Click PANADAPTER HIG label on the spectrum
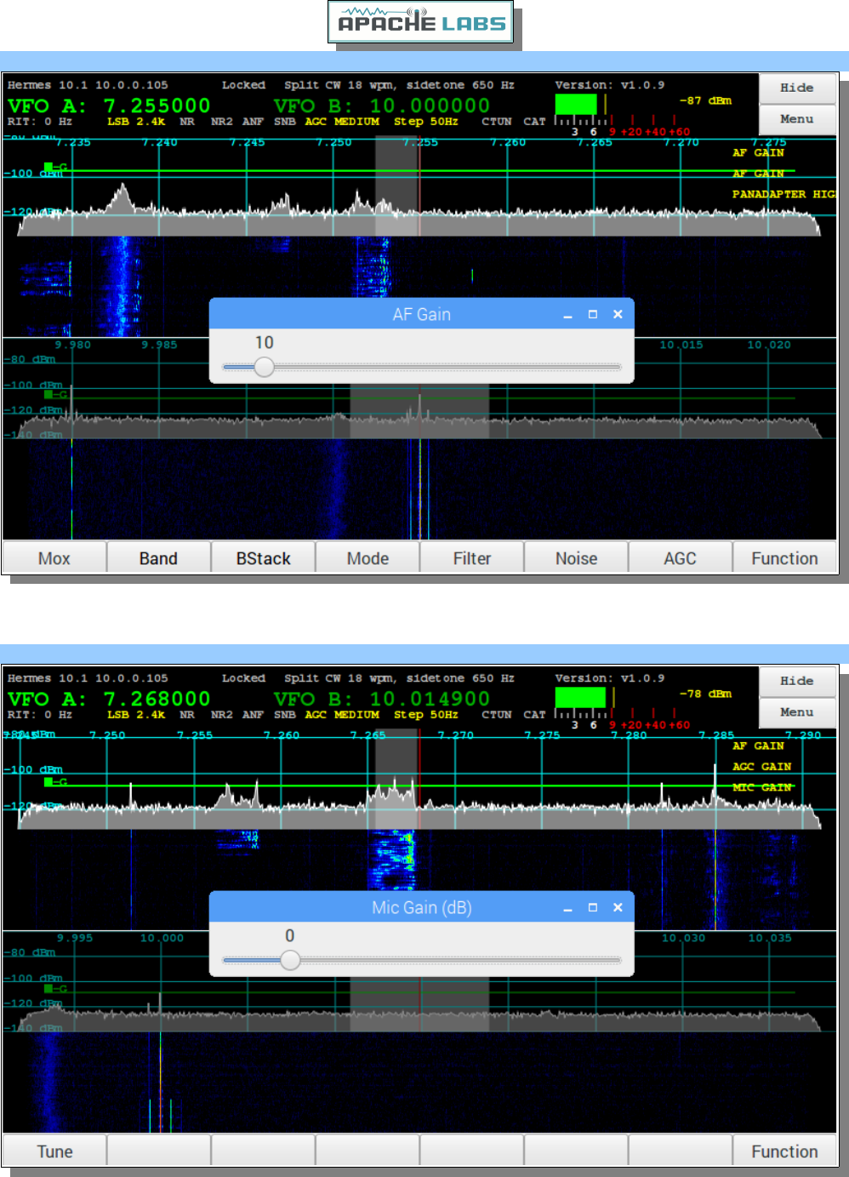Image resolution: width=849 pixels, height=1177 pixels. click(x=783, y=194)
